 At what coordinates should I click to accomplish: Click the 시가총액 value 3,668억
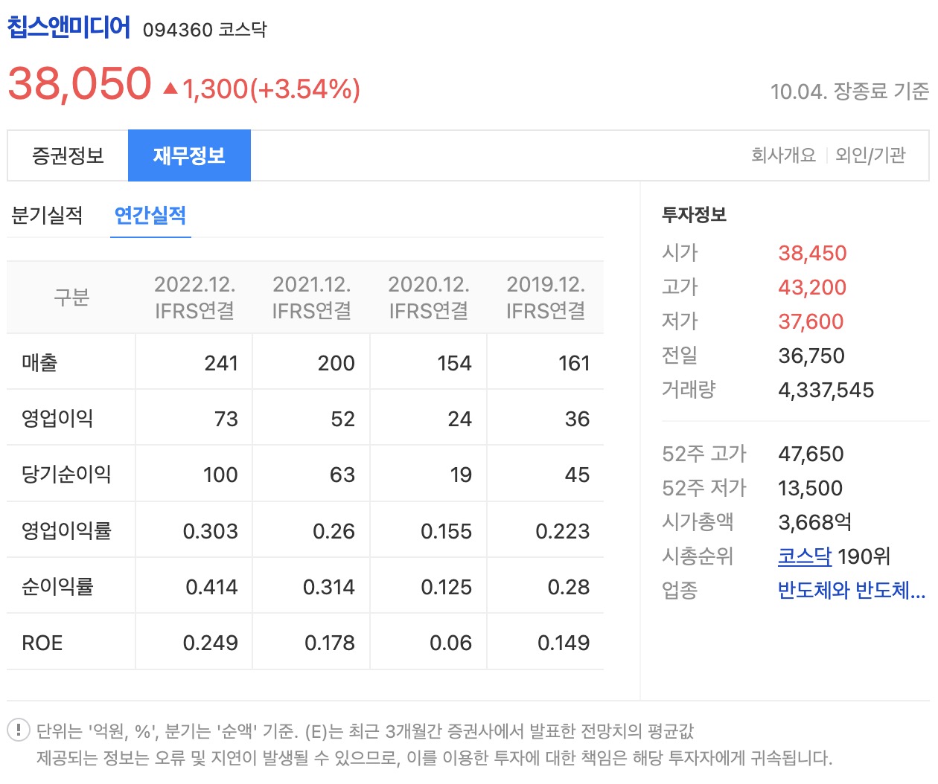point(815,522)
